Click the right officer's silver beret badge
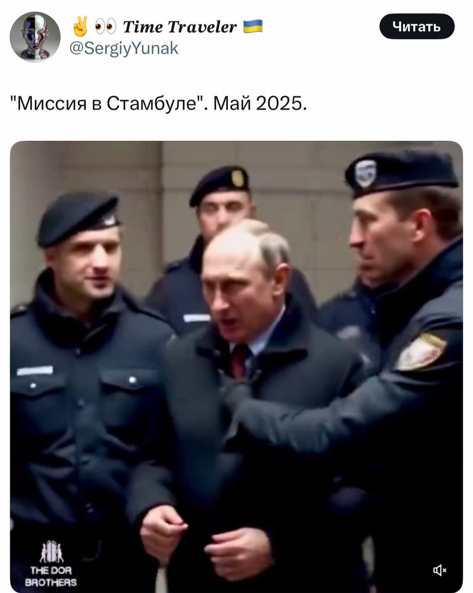 pyautogui.click(x=366, y=173)
